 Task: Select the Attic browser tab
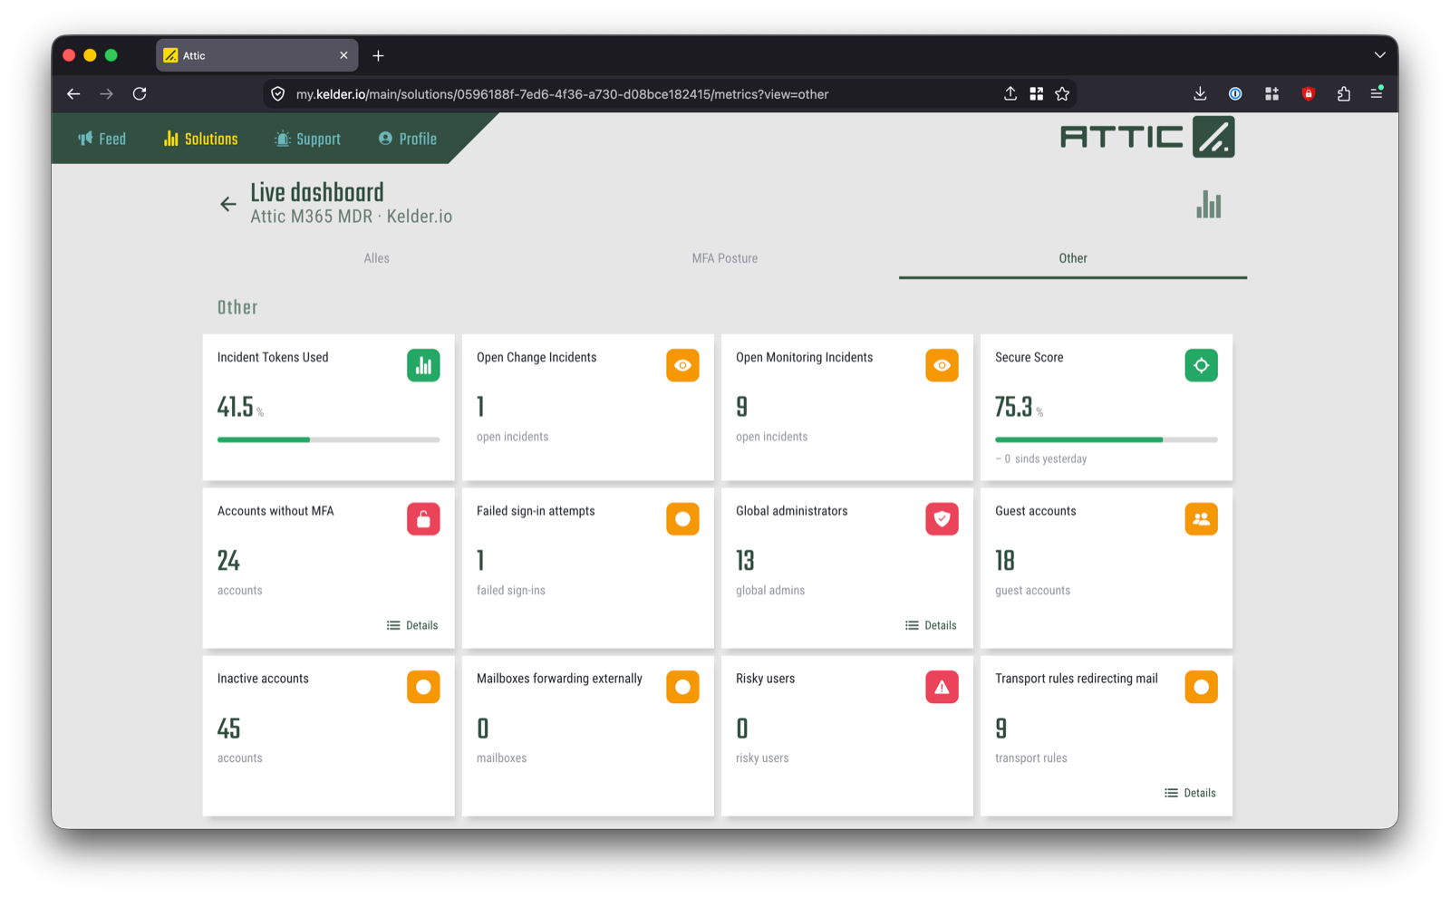tap(256, 55)
